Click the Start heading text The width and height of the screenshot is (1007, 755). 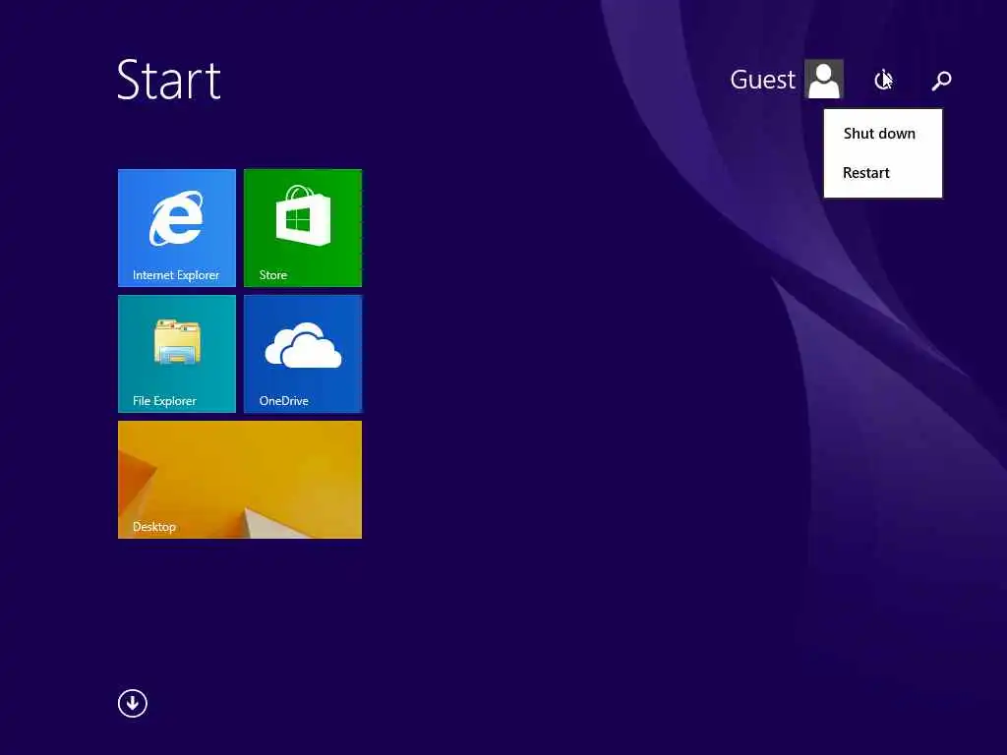click(169, 80)
